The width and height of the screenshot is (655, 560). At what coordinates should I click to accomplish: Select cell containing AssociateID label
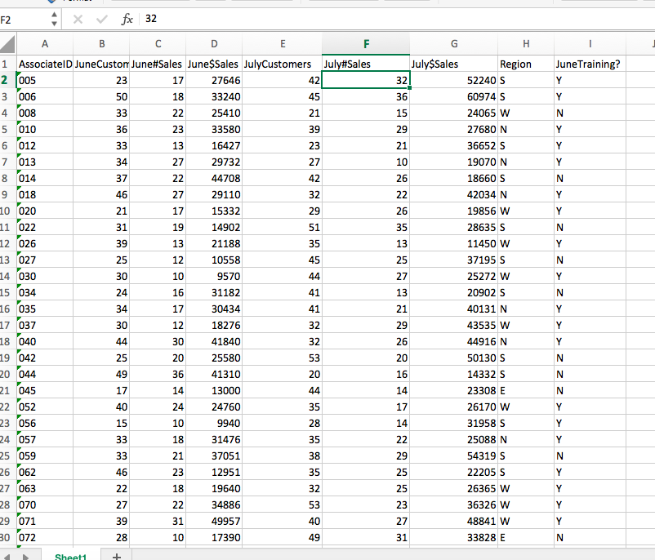point(44,64)
